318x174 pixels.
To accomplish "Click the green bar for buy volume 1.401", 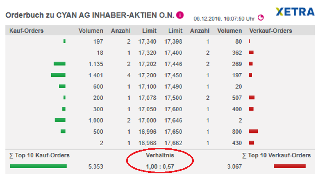I will (x=58, y=75).
